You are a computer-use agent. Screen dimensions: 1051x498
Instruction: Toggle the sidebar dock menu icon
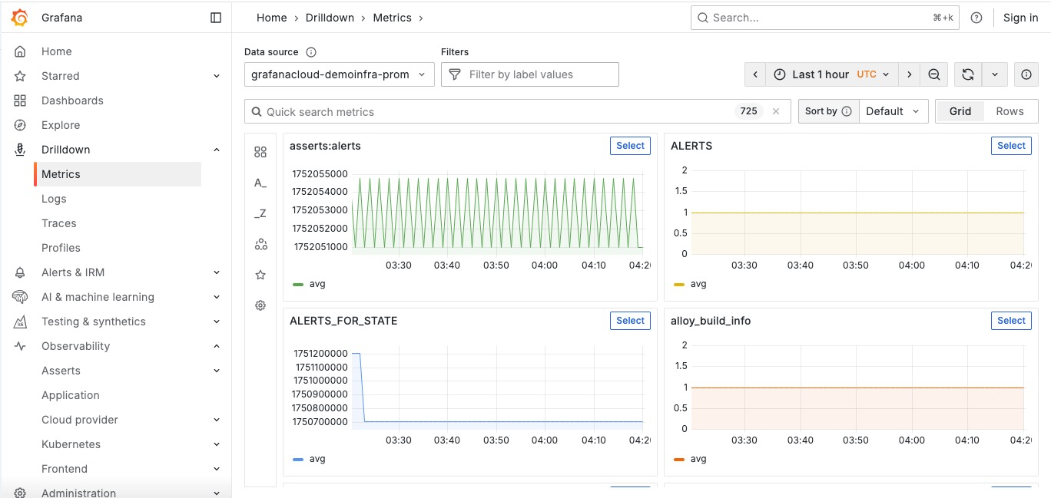click(216, 18)
